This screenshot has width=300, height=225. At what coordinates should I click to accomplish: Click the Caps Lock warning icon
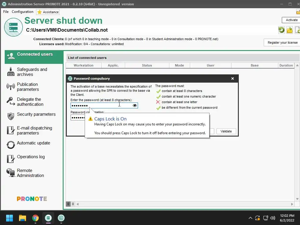90,119
